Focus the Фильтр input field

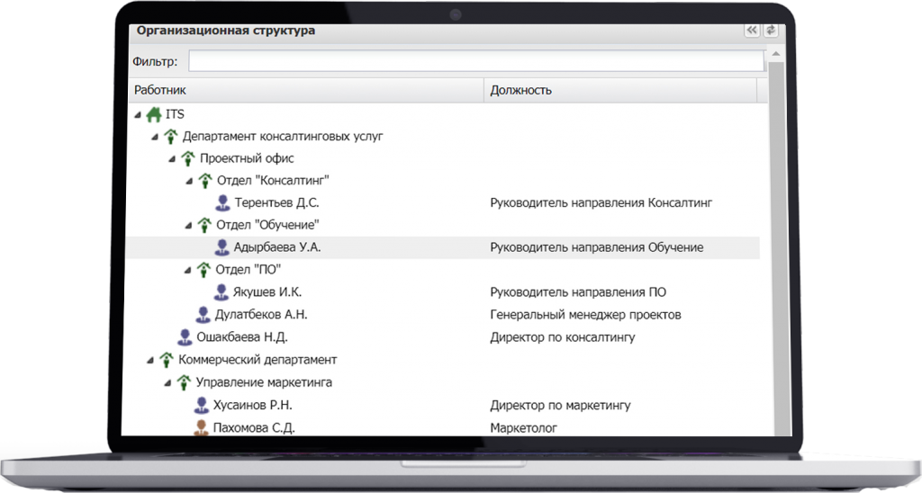coord(476,61)
